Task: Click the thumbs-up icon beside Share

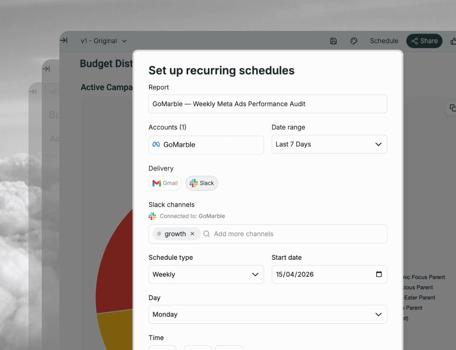Action: pyautogui.click(x=453, y=41)
